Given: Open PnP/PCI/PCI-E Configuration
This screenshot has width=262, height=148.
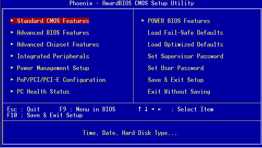Looking at the screenshot, I should [61, 80].
